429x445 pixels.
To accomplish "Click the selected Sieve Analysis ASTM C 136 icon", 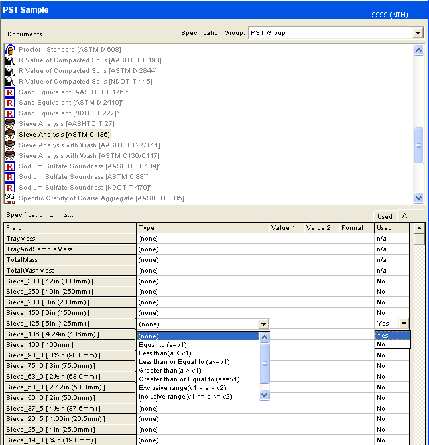I will (10, 135).
